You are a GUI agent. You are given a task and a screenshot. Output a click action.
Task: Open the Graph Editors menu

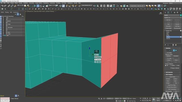(39, 3)
